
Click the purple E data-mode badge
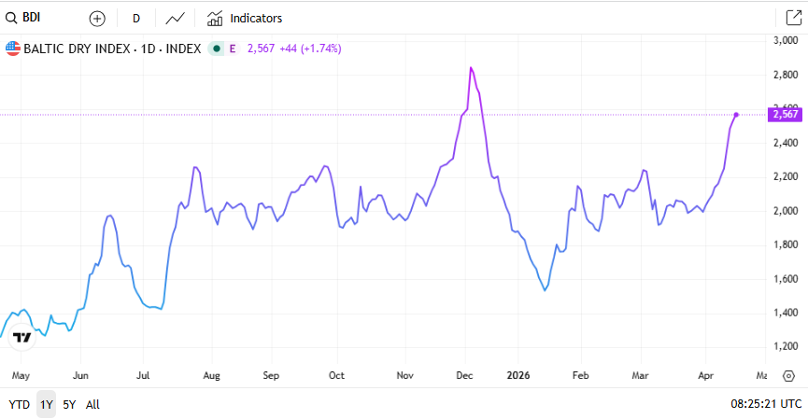coord(232,49)
